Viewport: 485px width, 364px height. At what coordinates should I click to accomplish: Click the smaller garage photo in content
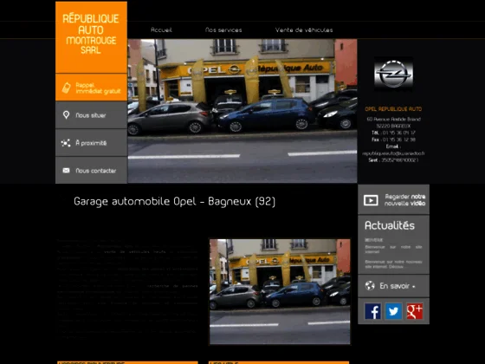[x=280, y=291]
